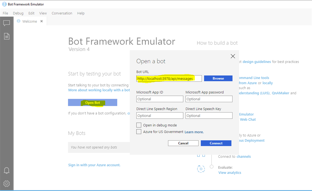Open the chat conversations panel icon
Viewport: 312px width, 191px height.
(x=6, y=23)
